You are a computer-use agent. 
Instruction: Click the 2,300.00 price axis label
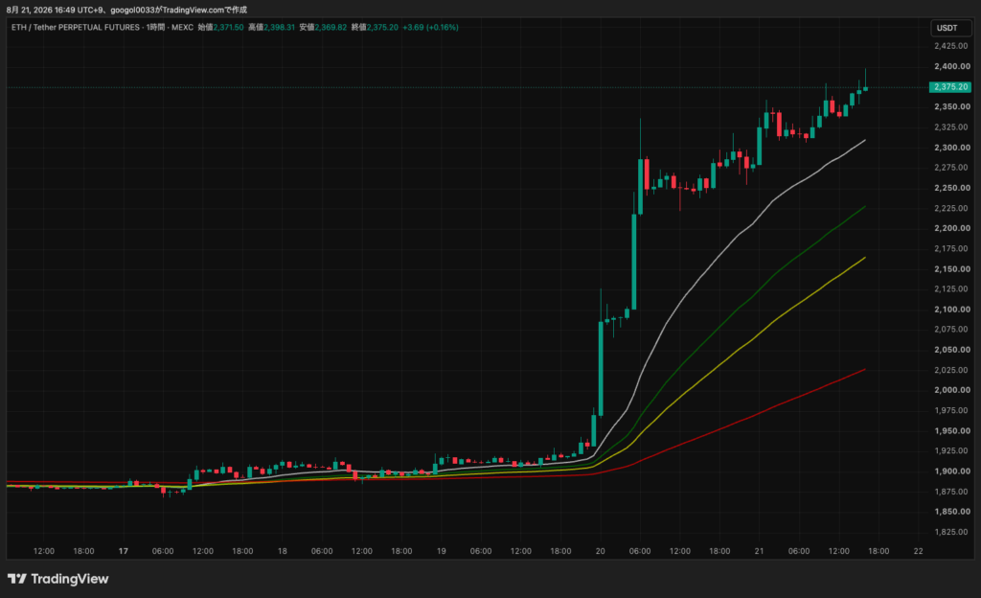tap(952, 148)
